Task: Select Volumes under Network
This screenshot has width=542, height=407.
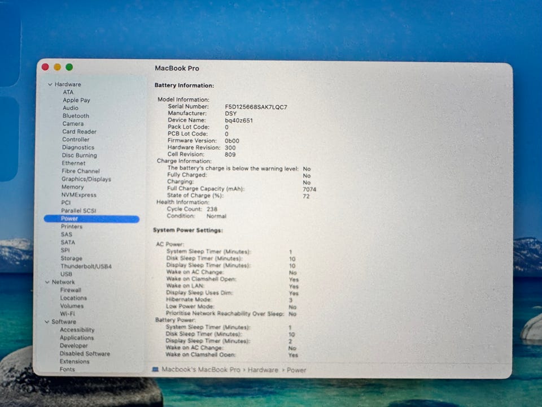Action: (72, 306)
